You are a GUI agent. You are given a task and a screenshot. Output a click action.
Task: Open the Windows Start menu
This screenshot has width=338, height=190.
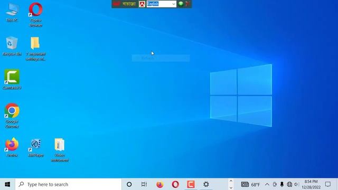point(7,184)
